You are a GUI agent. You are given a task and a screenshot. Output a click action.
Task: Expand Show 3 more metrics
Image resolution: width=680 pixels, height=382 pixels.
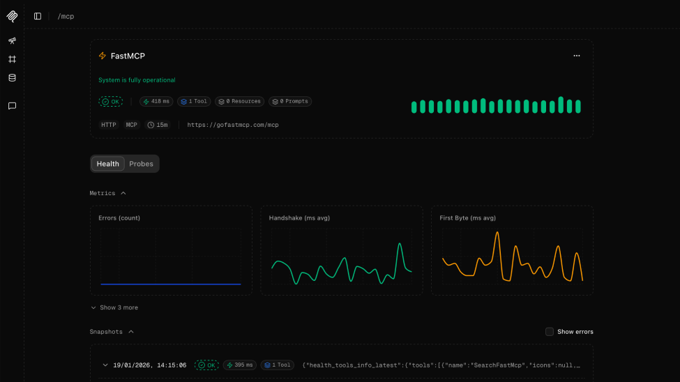pos(114,307)
